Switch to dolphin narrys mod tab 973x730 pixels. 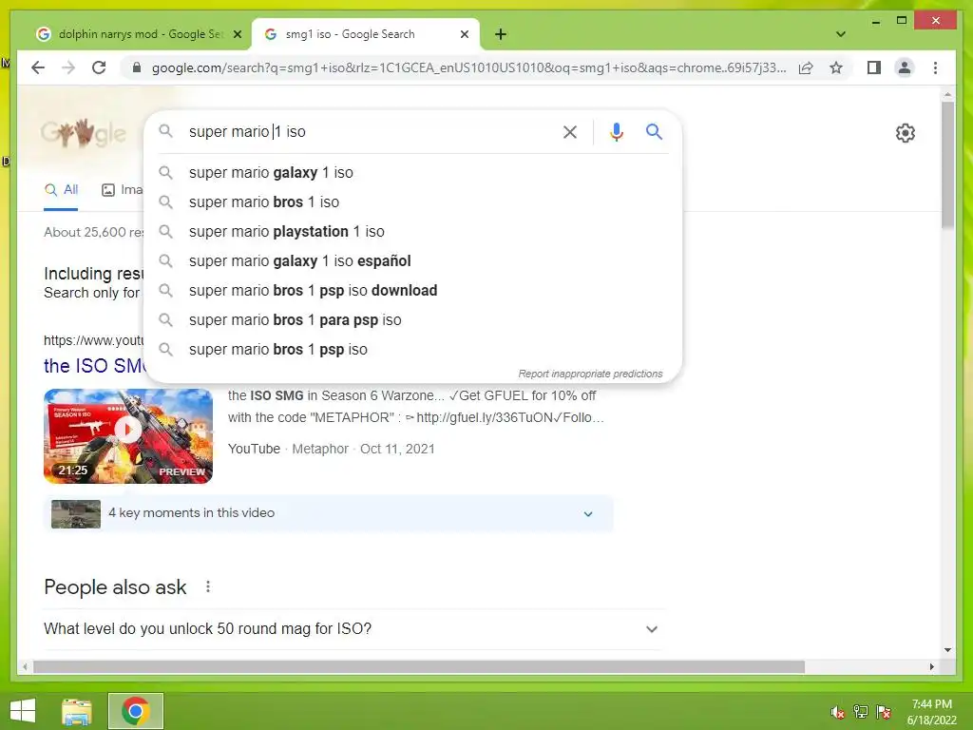pos(140,34)
